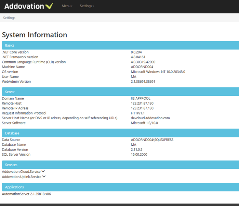Click the devcloud.addovation.com host name
This screenshot has height=206, width=239.
[x=150, y=118]
